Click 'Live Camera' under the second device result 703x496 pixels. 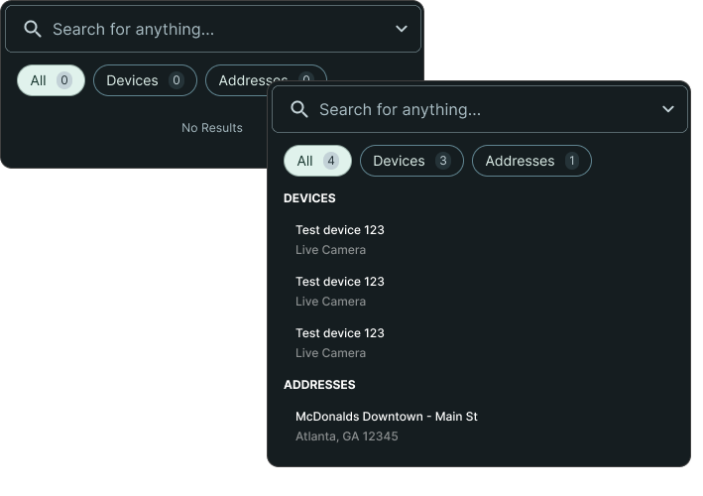point(330,302)
